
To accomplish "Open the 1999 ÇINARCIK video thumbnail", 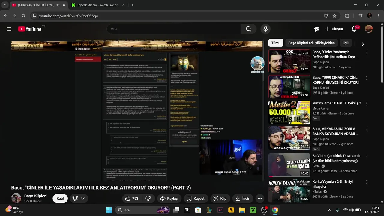I will [289, 87].
